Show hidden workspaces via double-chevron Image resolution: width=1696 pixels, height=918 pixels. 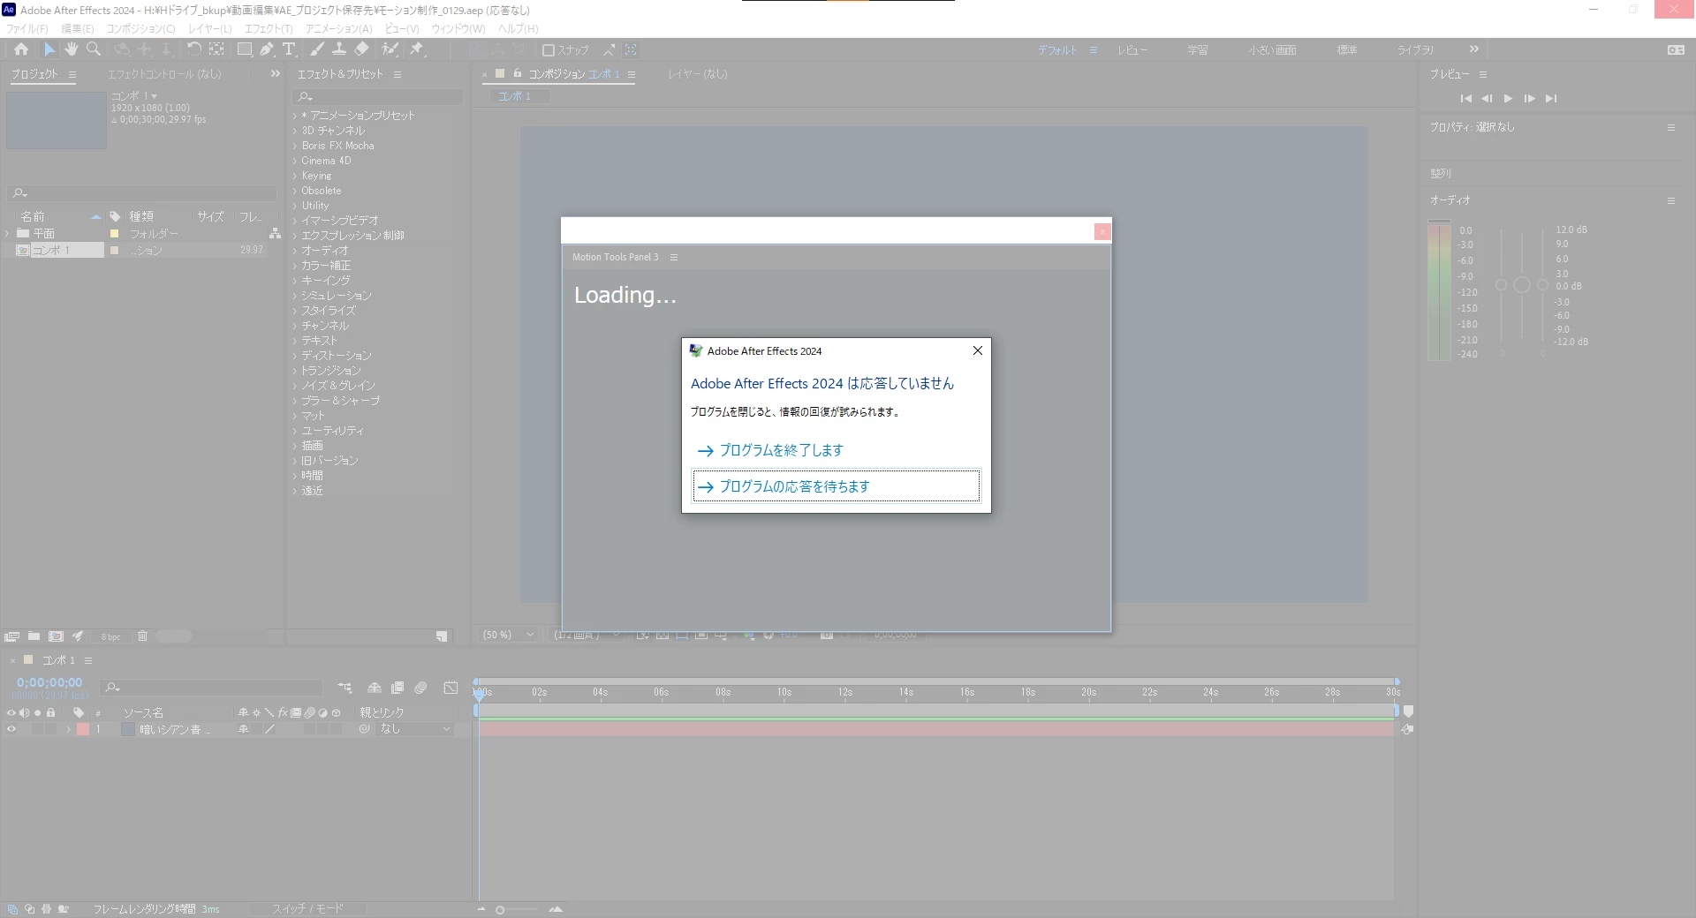coord(1474,49)
